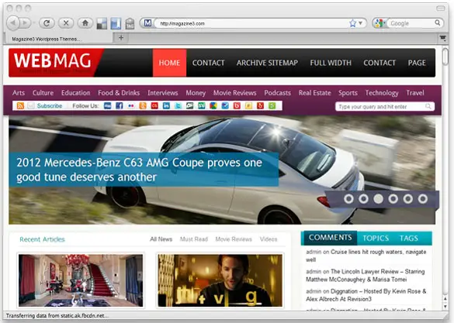Select the fifth slider indicator dot
Image resolution: width=454 pixels, height=323 pixels.
(x=408, y=199)
